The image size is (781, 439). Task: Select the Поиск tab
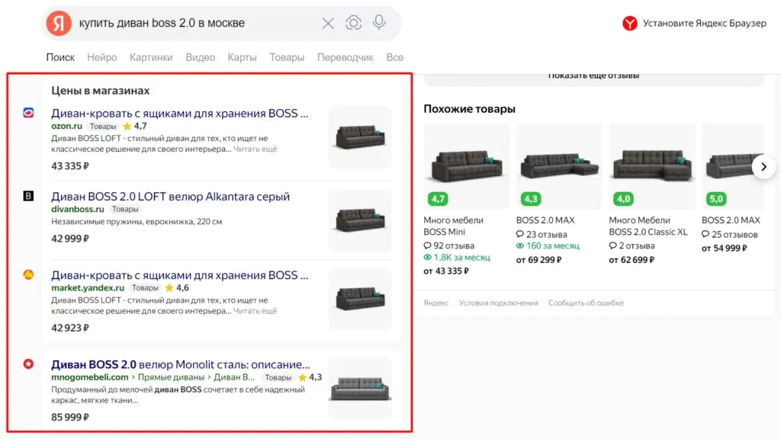click(60, 57)
